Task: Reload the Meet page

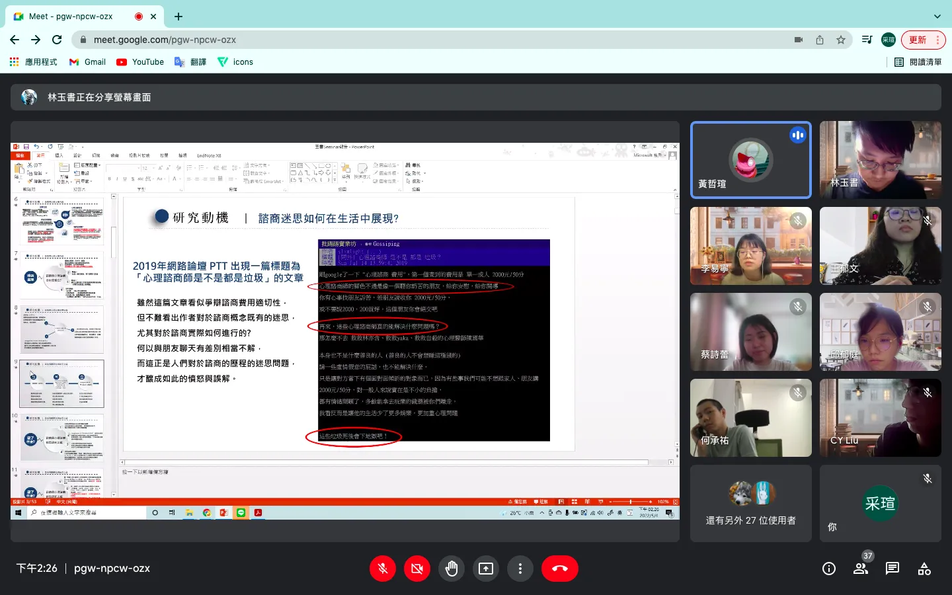Action: (57, 40)
